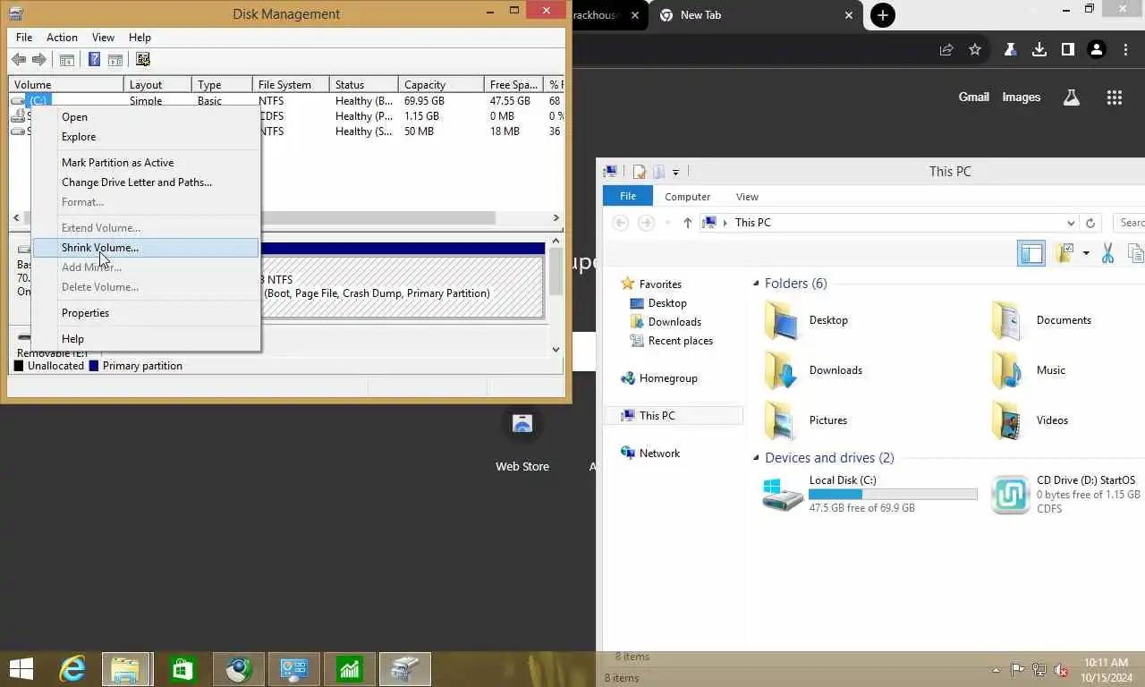The height and width of the screenshot is (687, 1145).
Task: Select Desktop under Favorites
Action: (x=667, y=303)
